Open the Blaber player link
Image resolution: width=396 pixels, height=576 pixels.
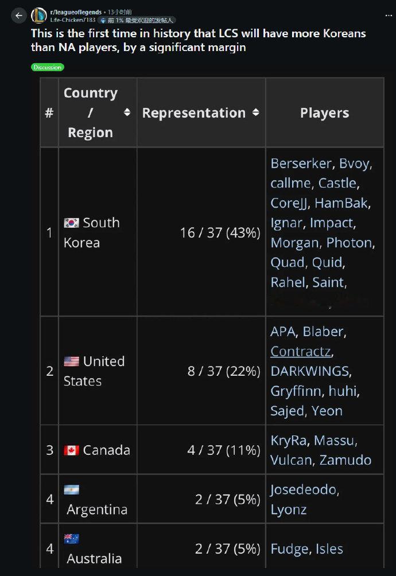click(x=323, y=332)
